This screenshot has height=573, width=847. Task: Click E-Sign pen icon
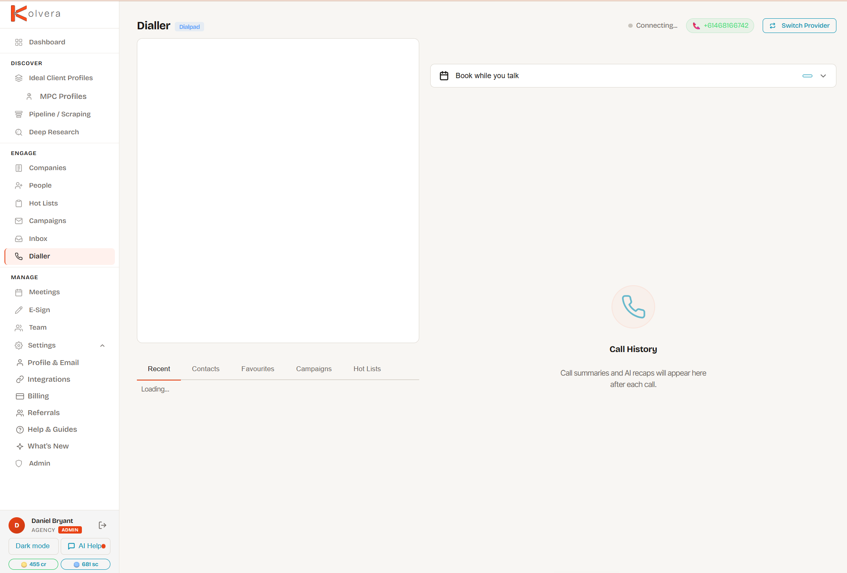pyautogui.click(x=19, y=310)
